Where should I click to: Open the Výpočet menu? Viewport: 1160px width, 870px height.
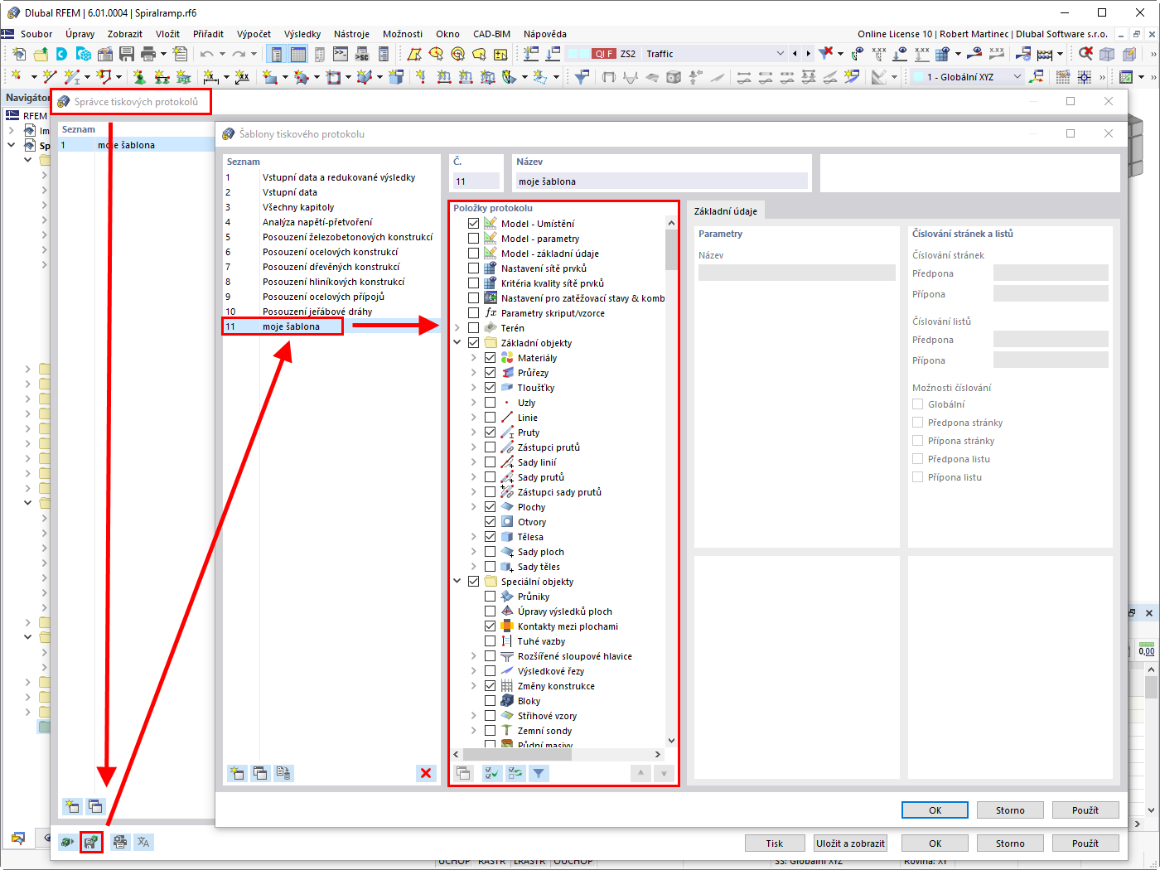[254, 34]
